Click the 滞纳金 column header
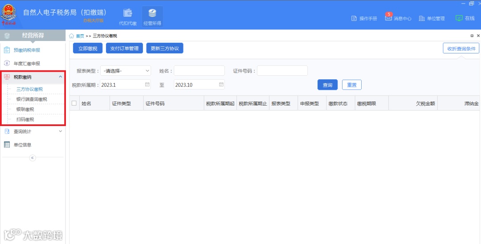The image size is (481, 244). [459, 103]
